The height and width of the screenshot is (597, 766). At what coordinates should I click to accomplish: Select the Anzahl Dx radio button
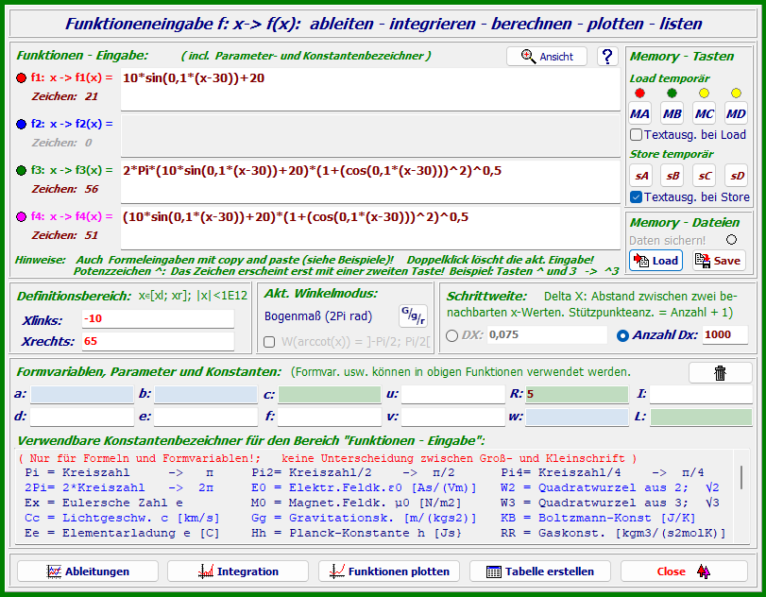tap(621, 335)
